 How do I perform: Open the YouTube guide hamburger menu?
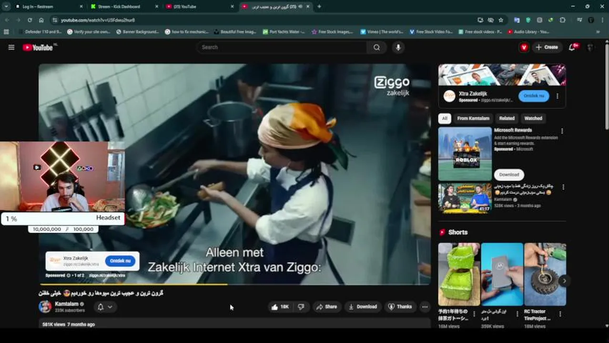(x=11, y=47)
